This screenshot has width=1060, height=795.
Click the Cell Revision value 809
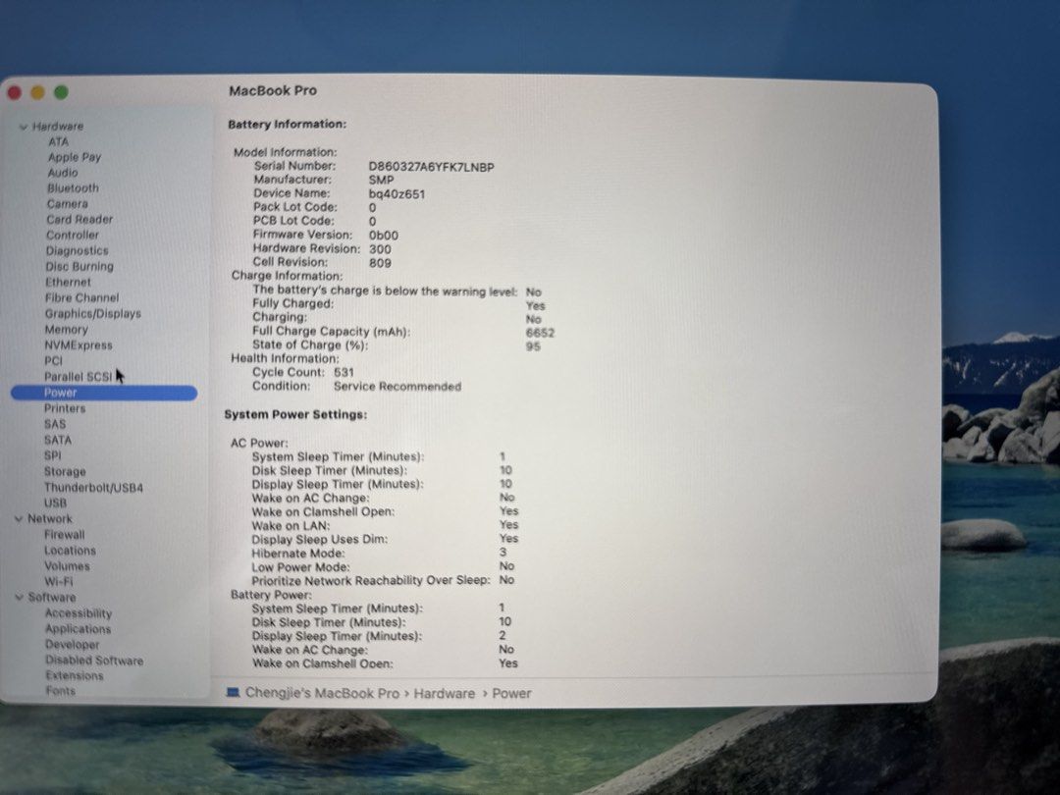tap(380, 263)
